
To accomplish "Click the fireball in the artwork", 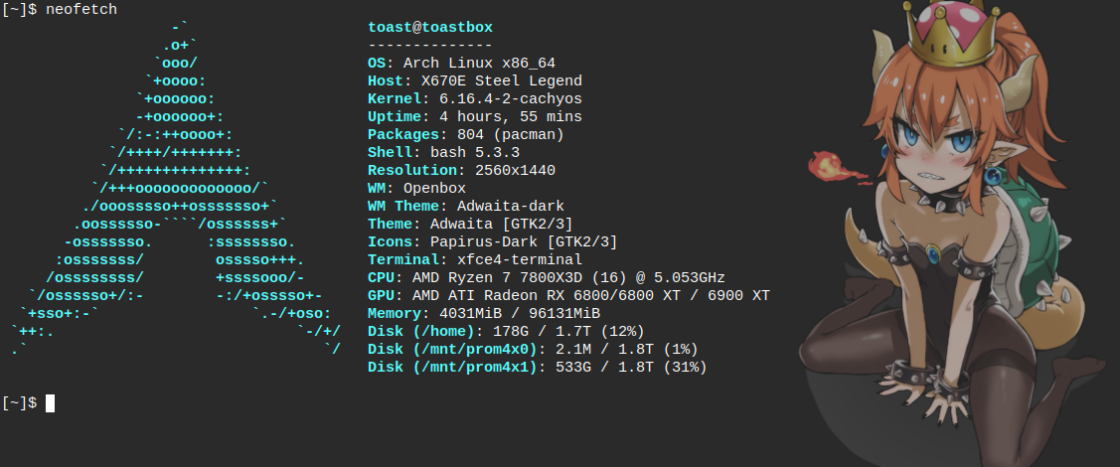I will 830,166.
